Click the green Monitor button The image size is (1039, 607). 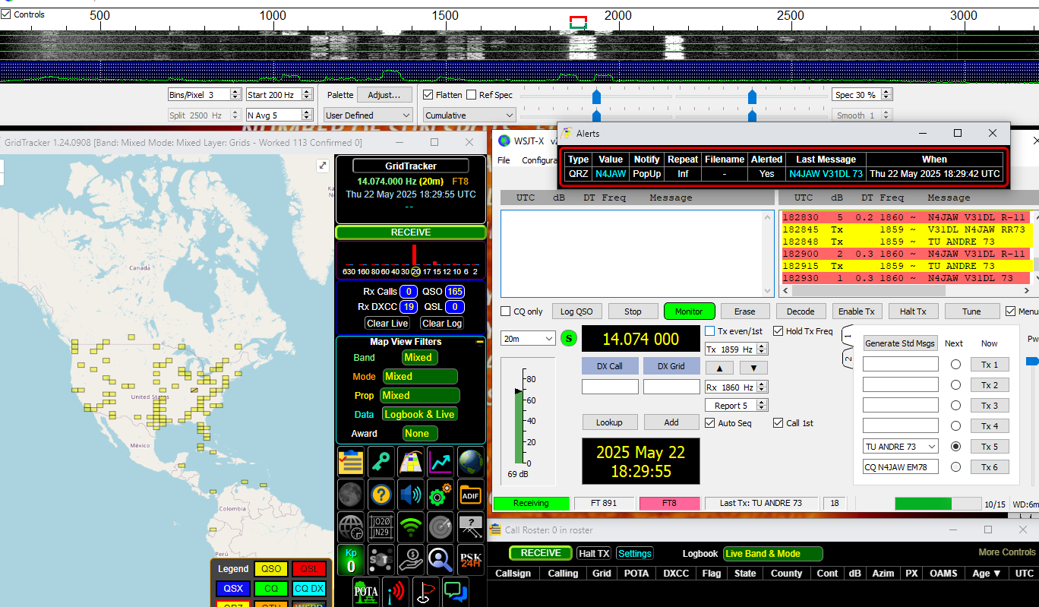[689, 311]
